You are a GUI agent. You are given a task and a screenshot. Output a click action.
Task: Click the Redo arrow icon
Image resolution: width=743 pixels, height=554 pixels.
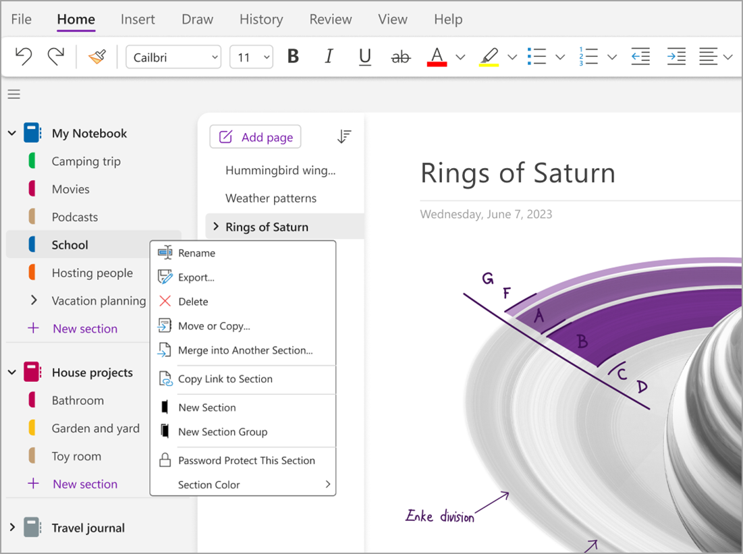(56, 57)
